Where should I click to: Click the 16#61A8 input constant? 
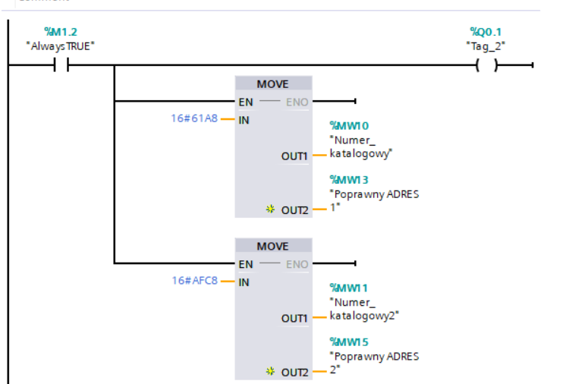pos(194,118)
